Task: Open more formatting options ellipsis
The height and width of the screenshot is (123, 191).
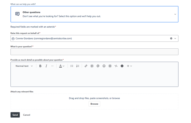Action: coord(52,66)
